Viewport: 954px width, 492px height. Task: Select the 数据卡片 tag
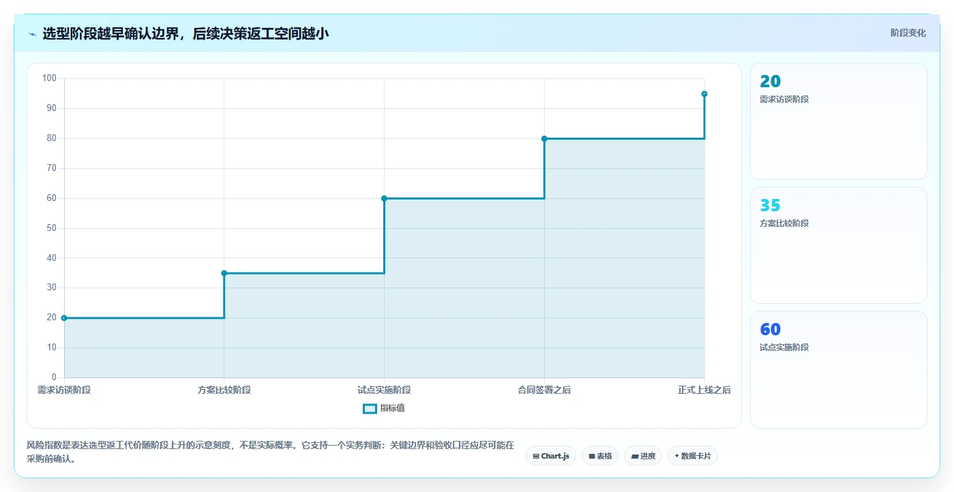693,456
